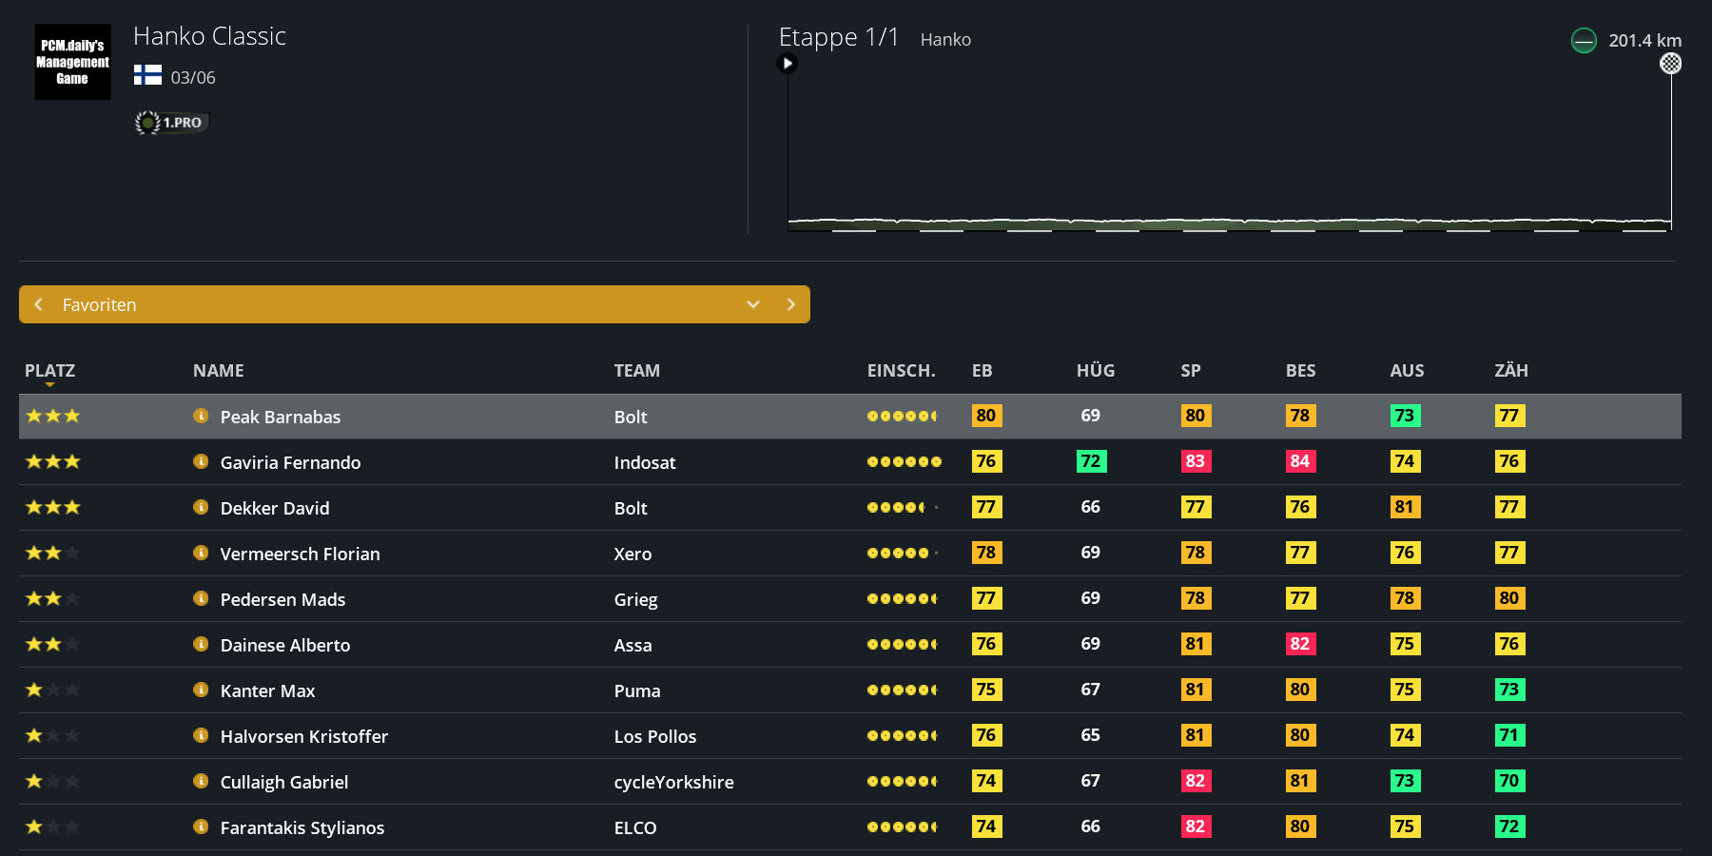Click info icon next to Peak Barnabas

(201, 416)
